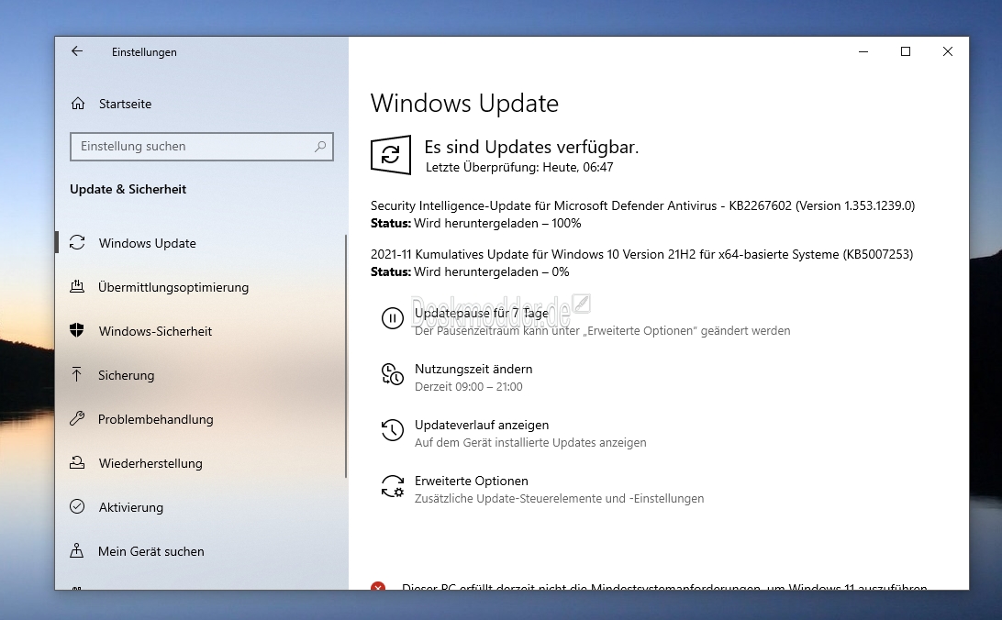Click Updateverlauf anzeigen
Viewport: 1002px width, 620px height.
[482, 426]
